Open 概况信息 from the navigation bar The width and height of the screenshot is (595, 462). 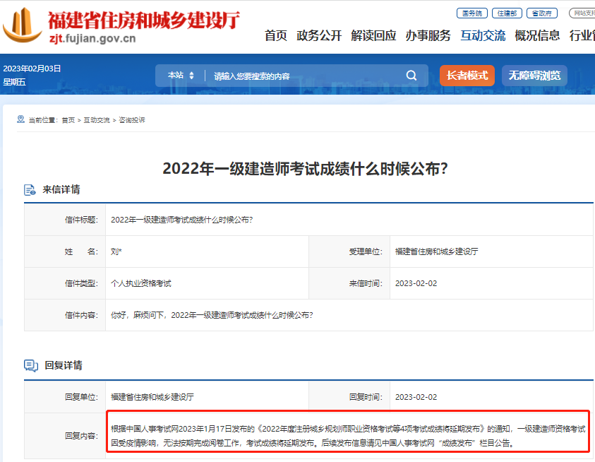coord(537,35)
